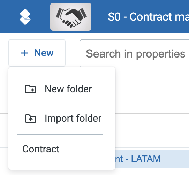The image size is (189, 175).
Task: Select Contract from the New dropdown
Action: click(x=62, y=149)
